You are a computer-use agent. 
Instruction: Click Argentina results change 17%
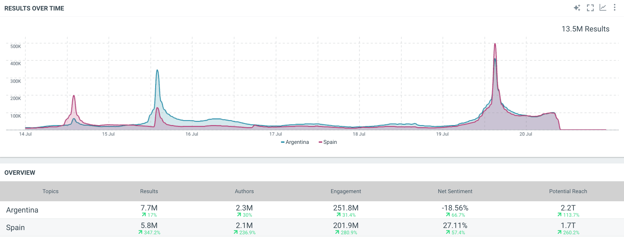pos(149,215)
